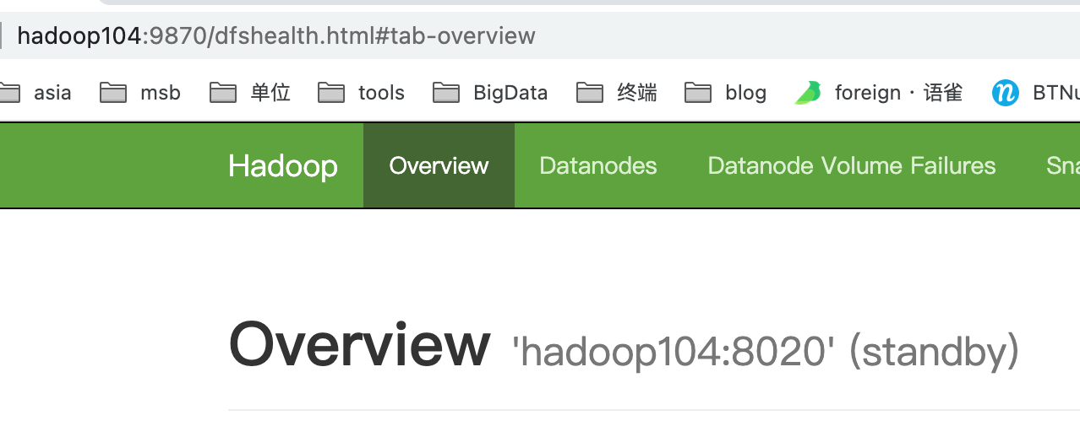1080x437 pixels.
Task: Click the Hadoop brand link
Action: pyautogui.click(x=283, y=165)
